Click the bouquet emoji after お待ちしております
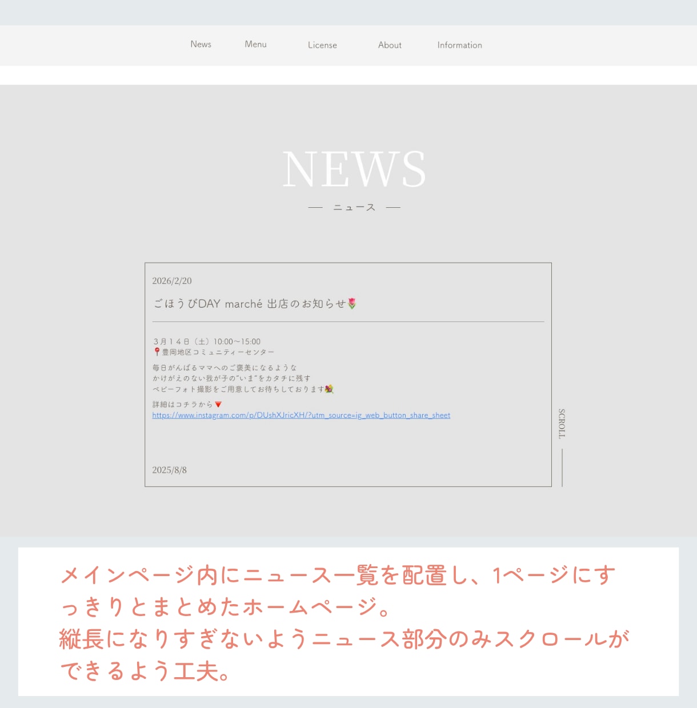This screenshot has width=697, height=708. (329, 389)
